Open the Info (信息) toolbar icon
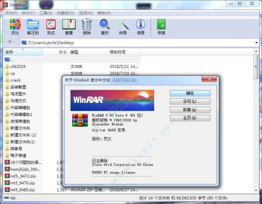Image resolution: width=262 pixels, height=204 pixels. tap(141, 27)
